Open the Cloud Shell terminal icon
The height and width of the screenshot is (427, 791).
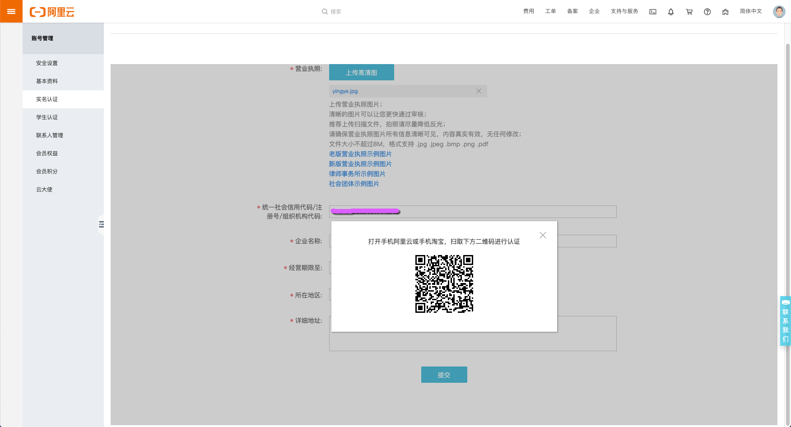[653, 12]
